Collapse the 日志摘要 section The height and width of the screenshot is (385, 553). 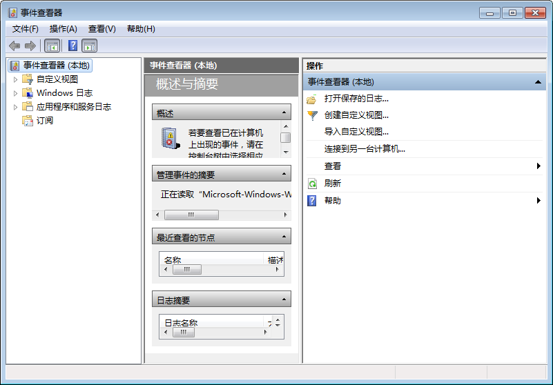click(284, 299)
